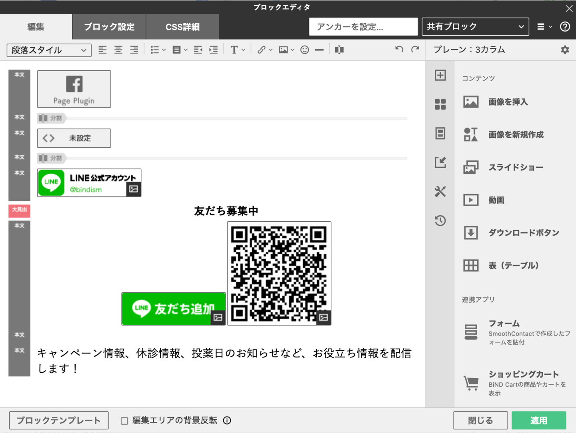Viewport: 576px width, 433px height.
Task: Open 共有ブロック dropdown
Action: 475,27
